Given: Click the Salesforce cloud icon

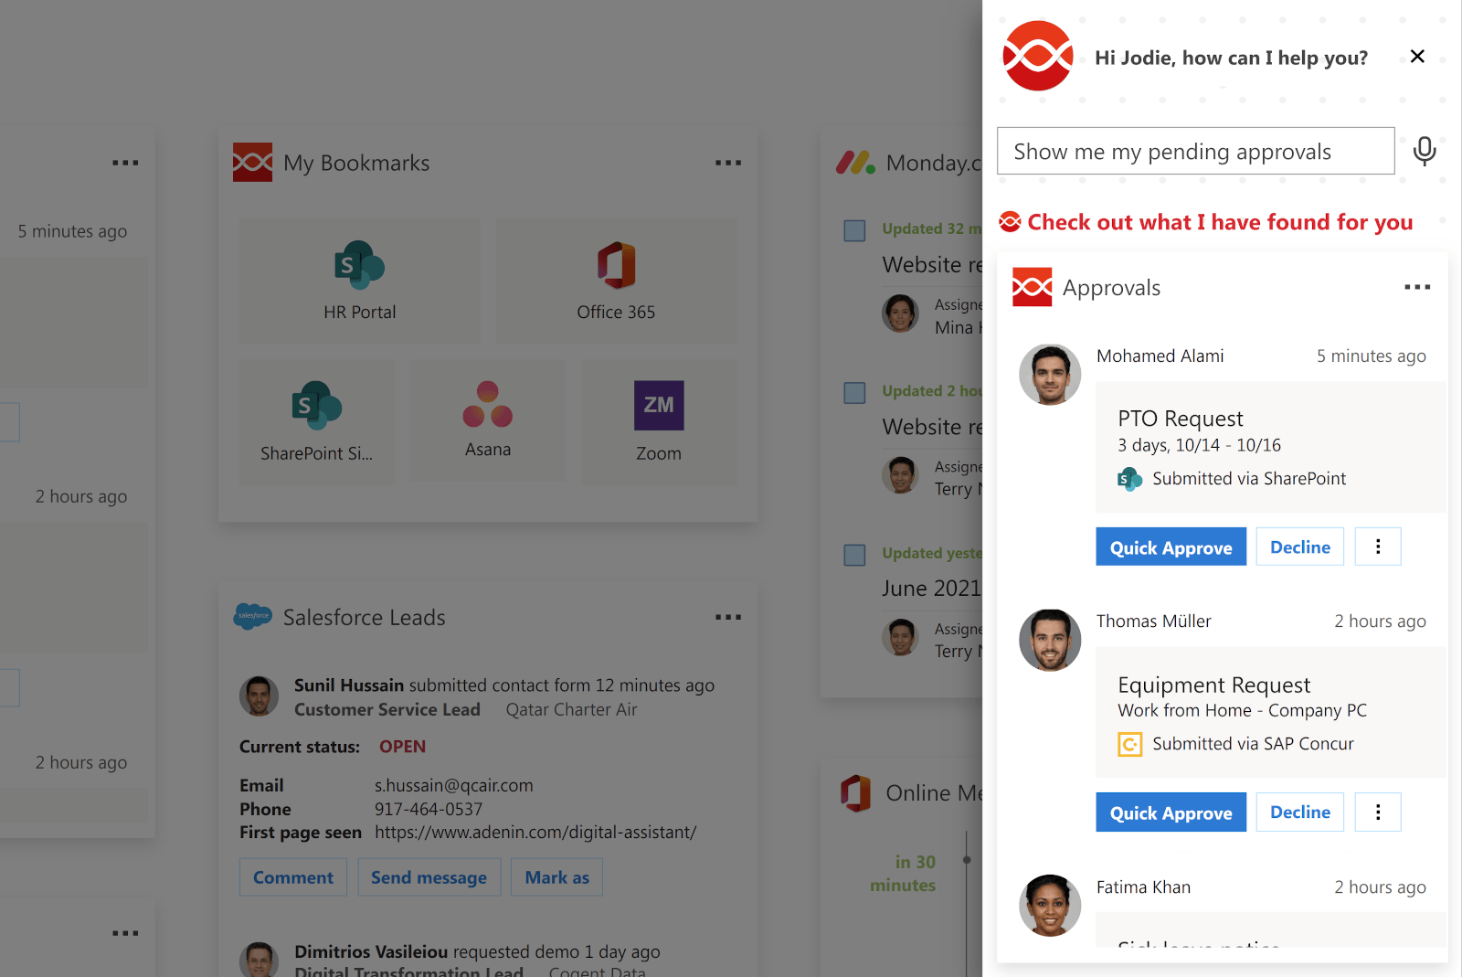Looking at the screenshot, I should 253,616.
